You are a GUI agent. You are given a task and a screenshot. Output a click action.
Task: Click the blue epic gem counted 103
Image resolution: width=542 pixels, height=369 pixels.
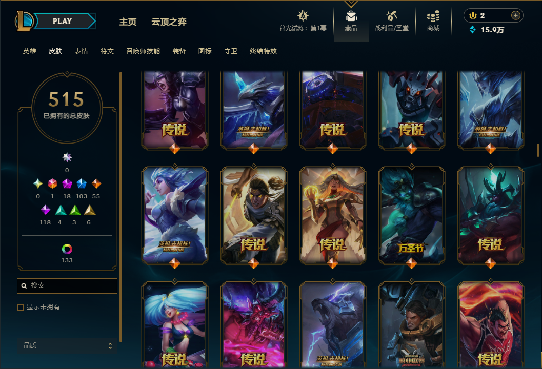(x=82, y=184)
